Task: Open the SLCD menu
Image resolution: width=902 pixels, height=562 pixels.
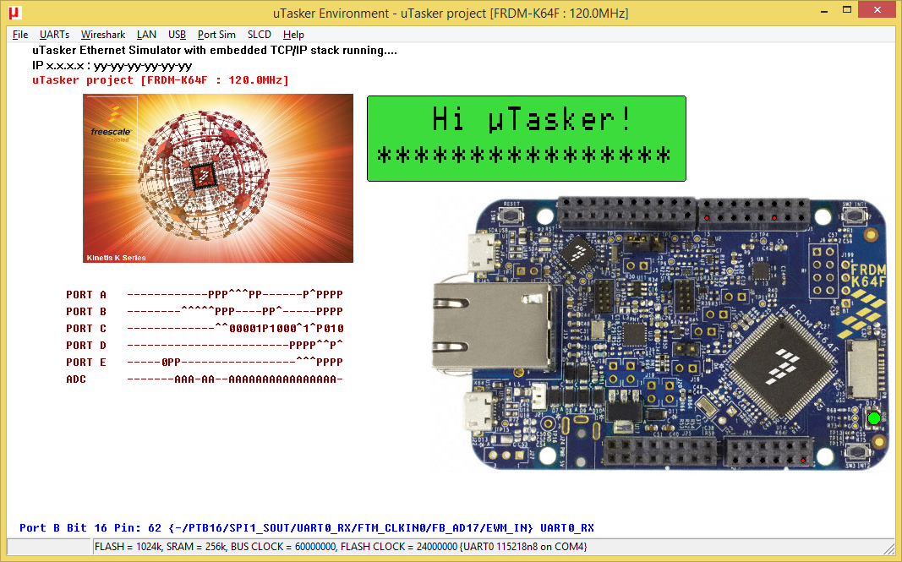Action: (x=260, y=35)
